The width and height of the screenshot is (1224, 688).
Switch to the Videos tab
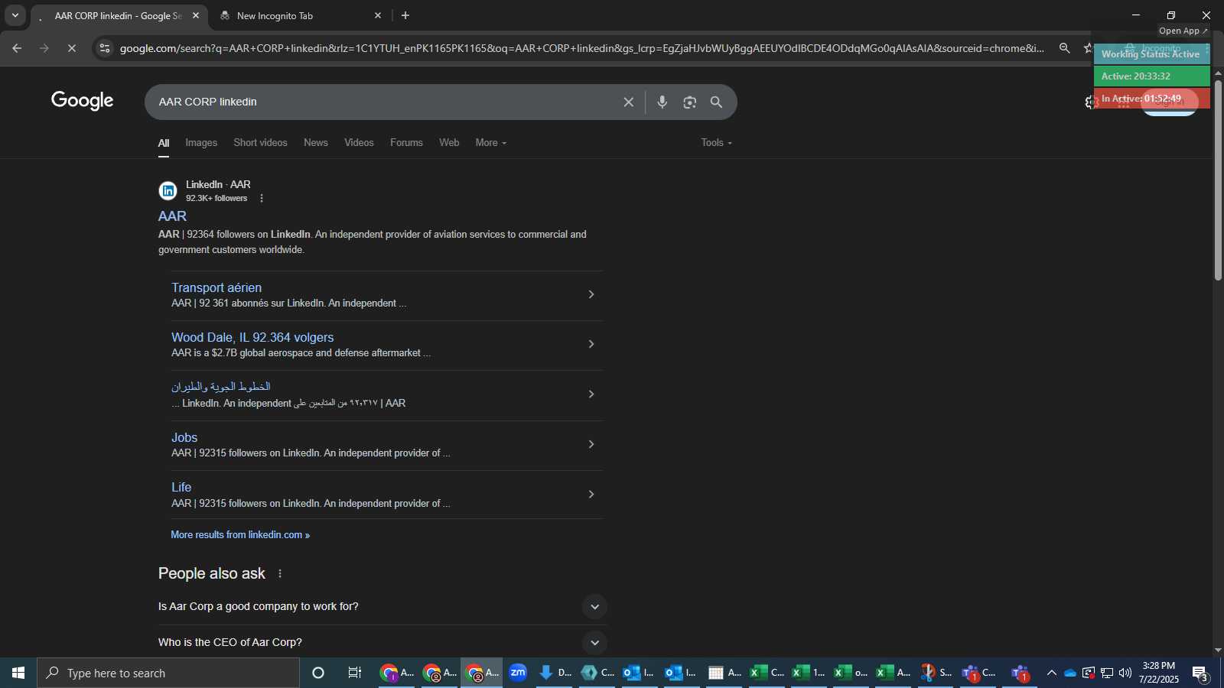coord(359,143)
